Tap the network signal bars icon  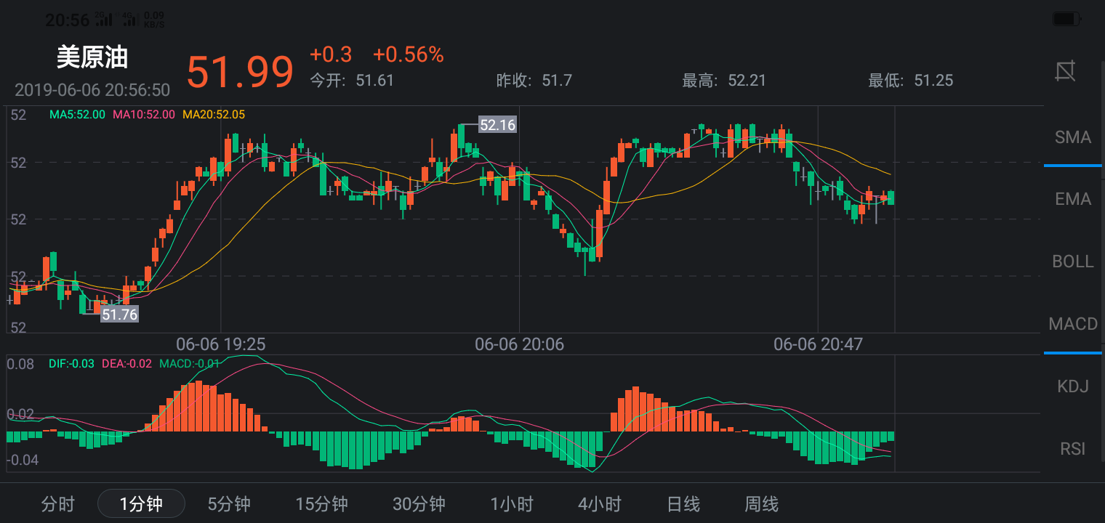pos(104,19)
